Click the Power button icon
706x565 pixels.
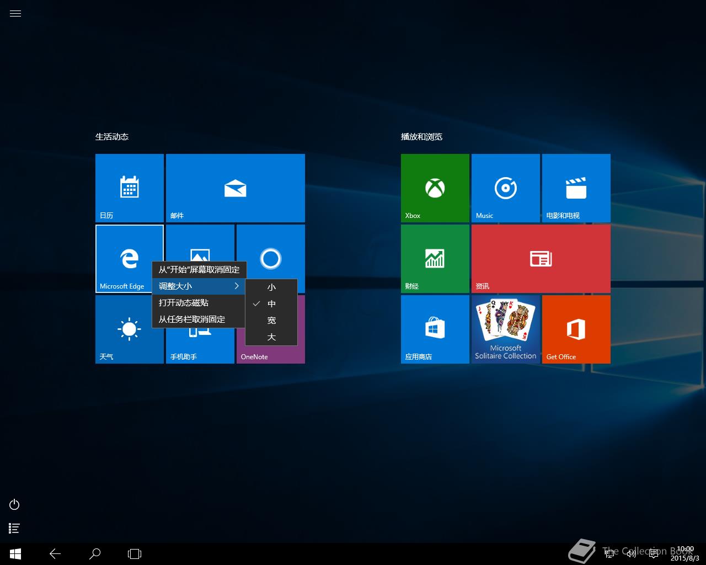pyautogui.click(x=15, y=504)
